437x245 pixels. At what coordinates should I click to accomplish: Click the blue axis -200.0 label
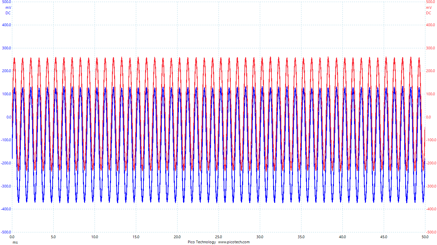point(6,163)
